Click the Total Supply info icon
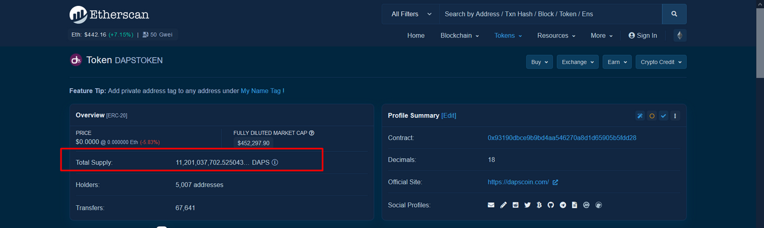This screenshot has width=764, height=228. click(x=275, y=162)
